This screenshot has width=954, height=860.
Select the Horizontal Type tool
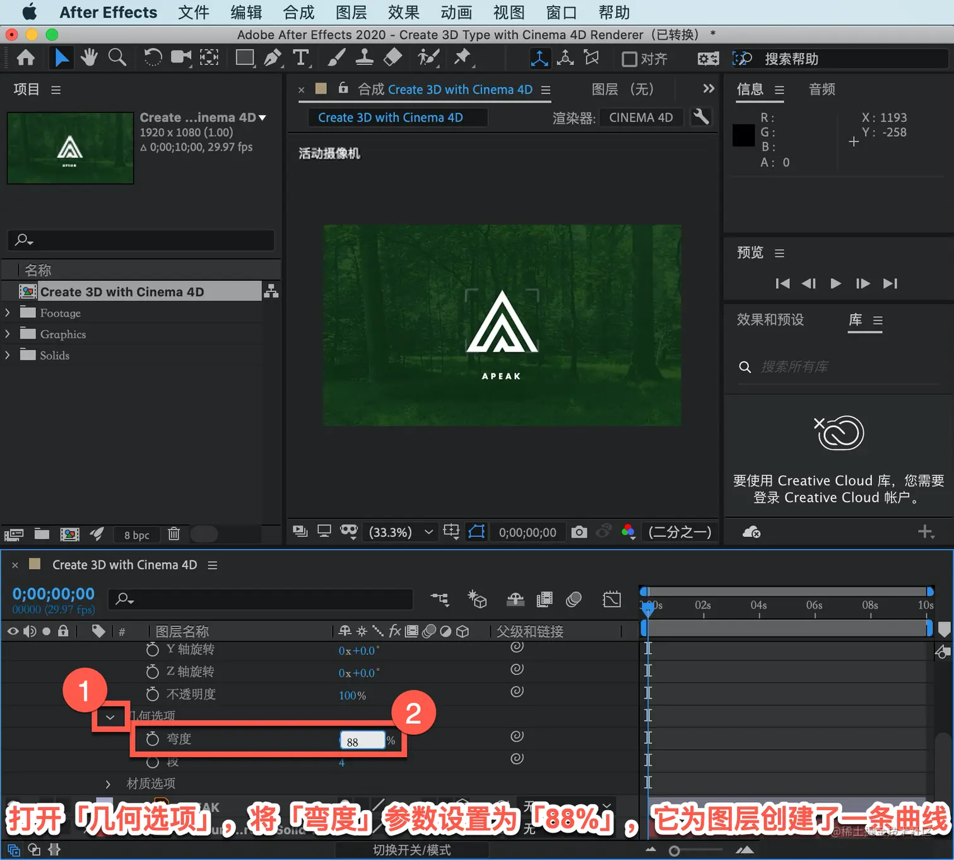[302, 58]
